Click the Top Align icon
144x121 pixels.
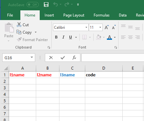[123, 26]
